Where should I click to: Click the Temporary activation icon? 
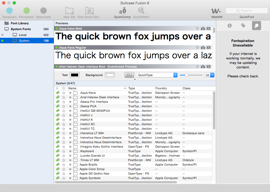click(x=9, y=11)
